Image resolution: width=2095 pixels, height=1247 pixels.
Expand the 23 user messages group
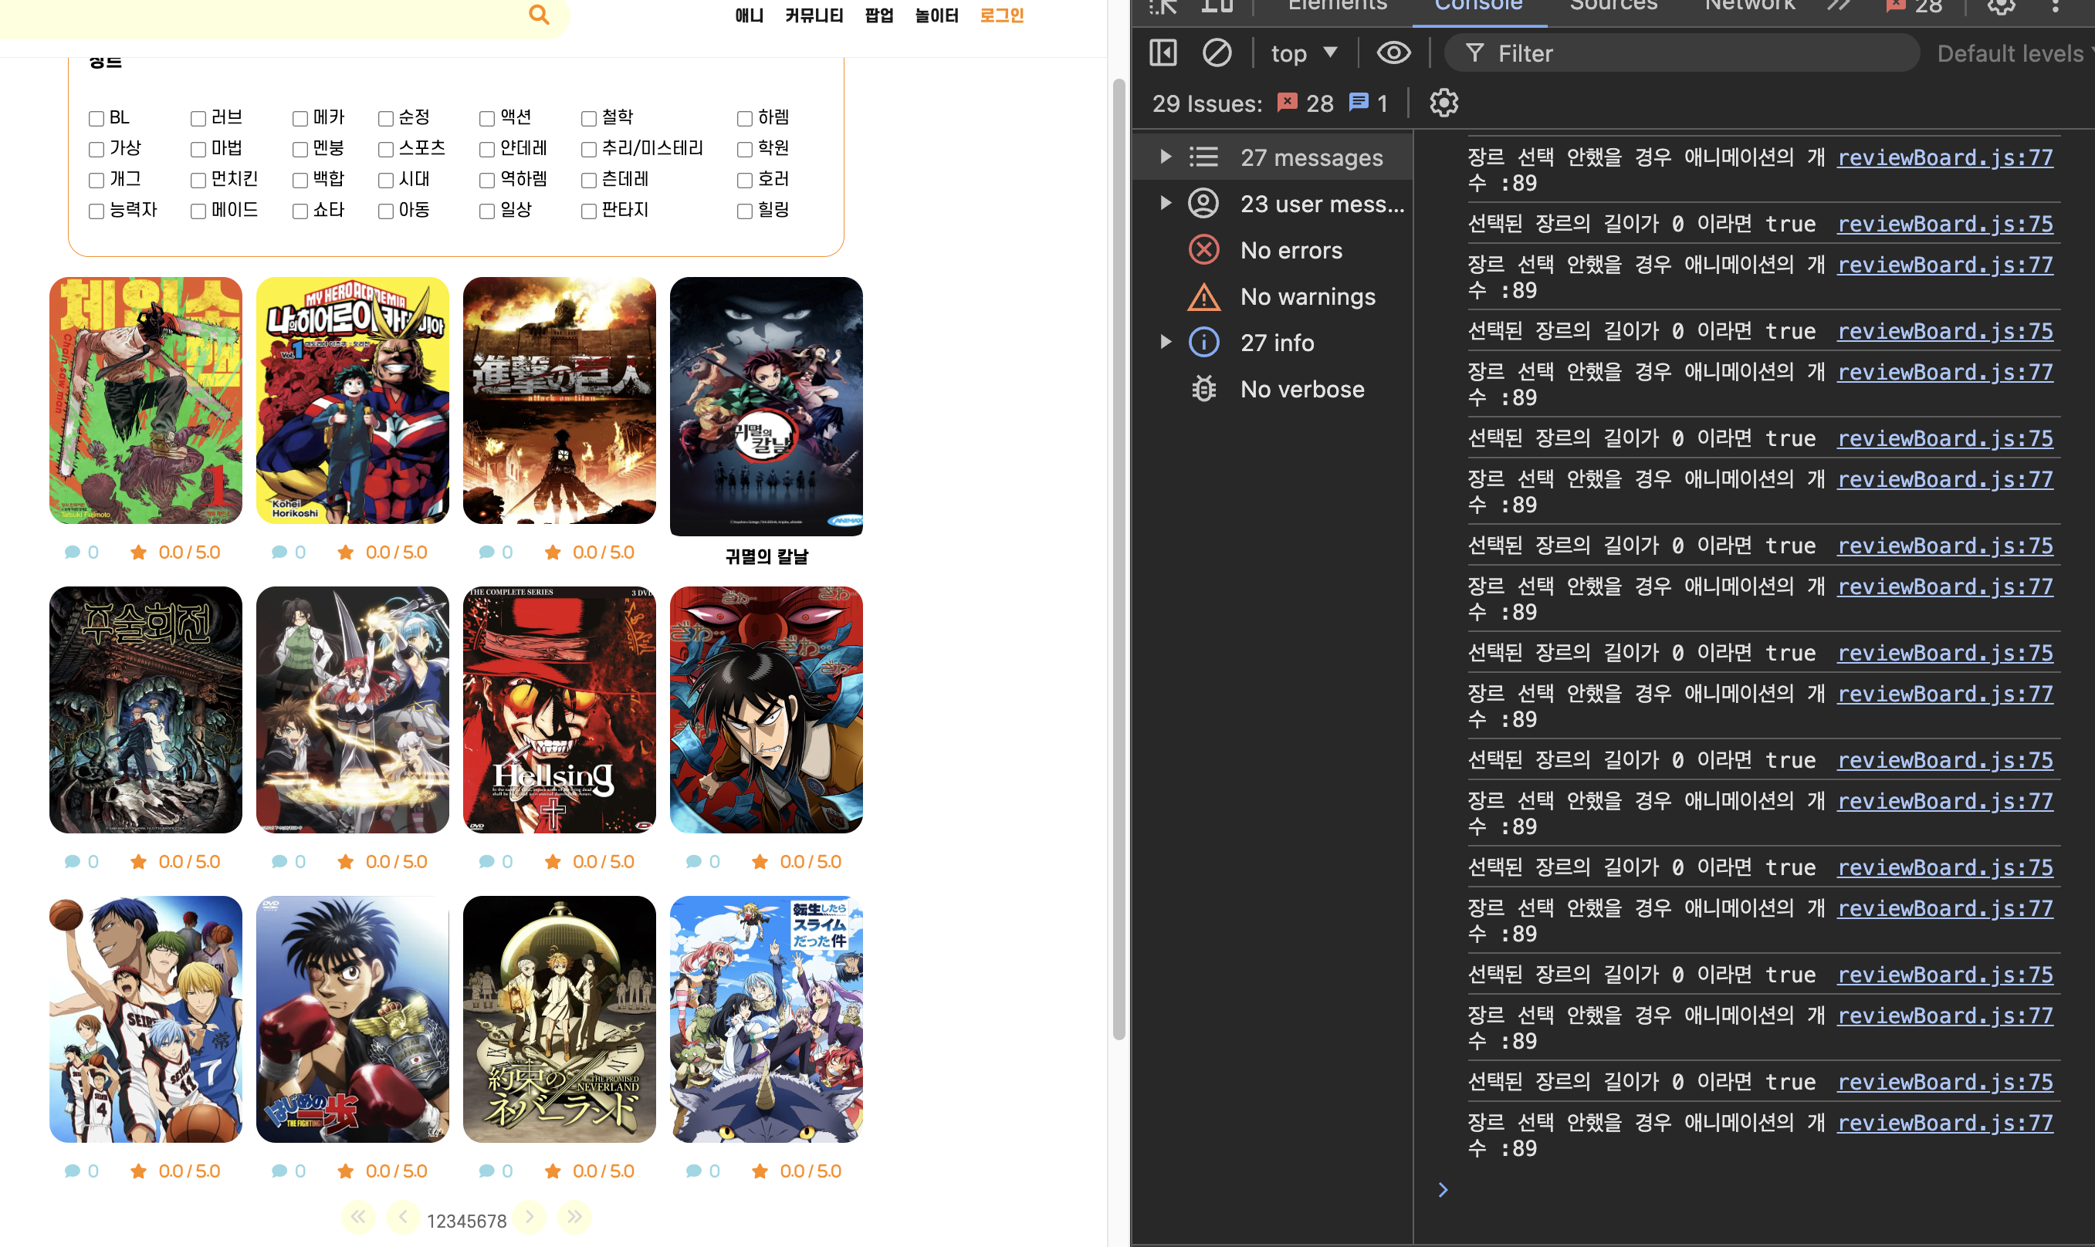coord(1165,202)
